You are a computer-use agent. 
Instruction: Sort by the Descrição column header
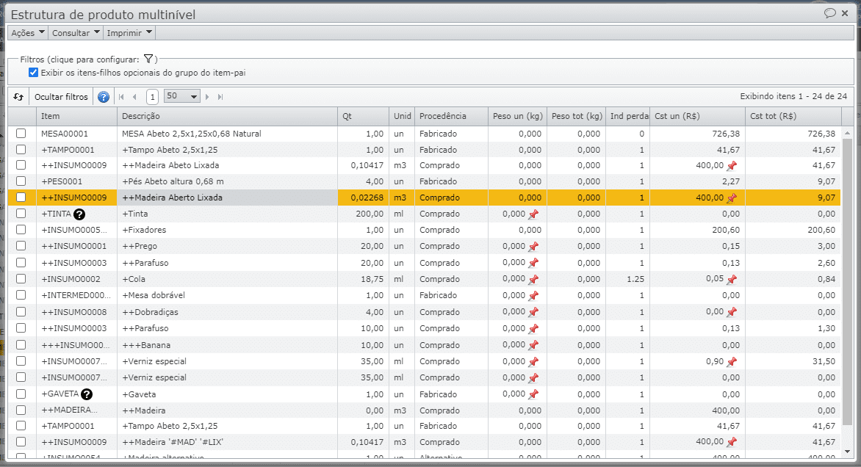(x=227, y=116)
